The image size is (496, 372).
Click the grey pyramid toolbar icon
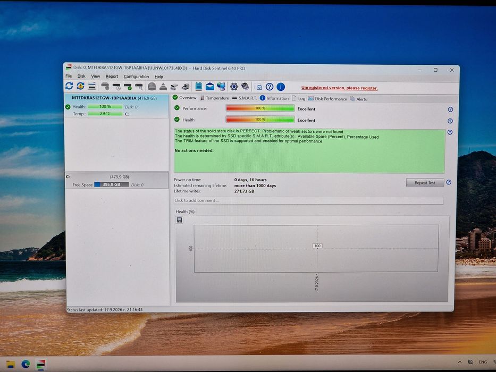tap(163, 86)
